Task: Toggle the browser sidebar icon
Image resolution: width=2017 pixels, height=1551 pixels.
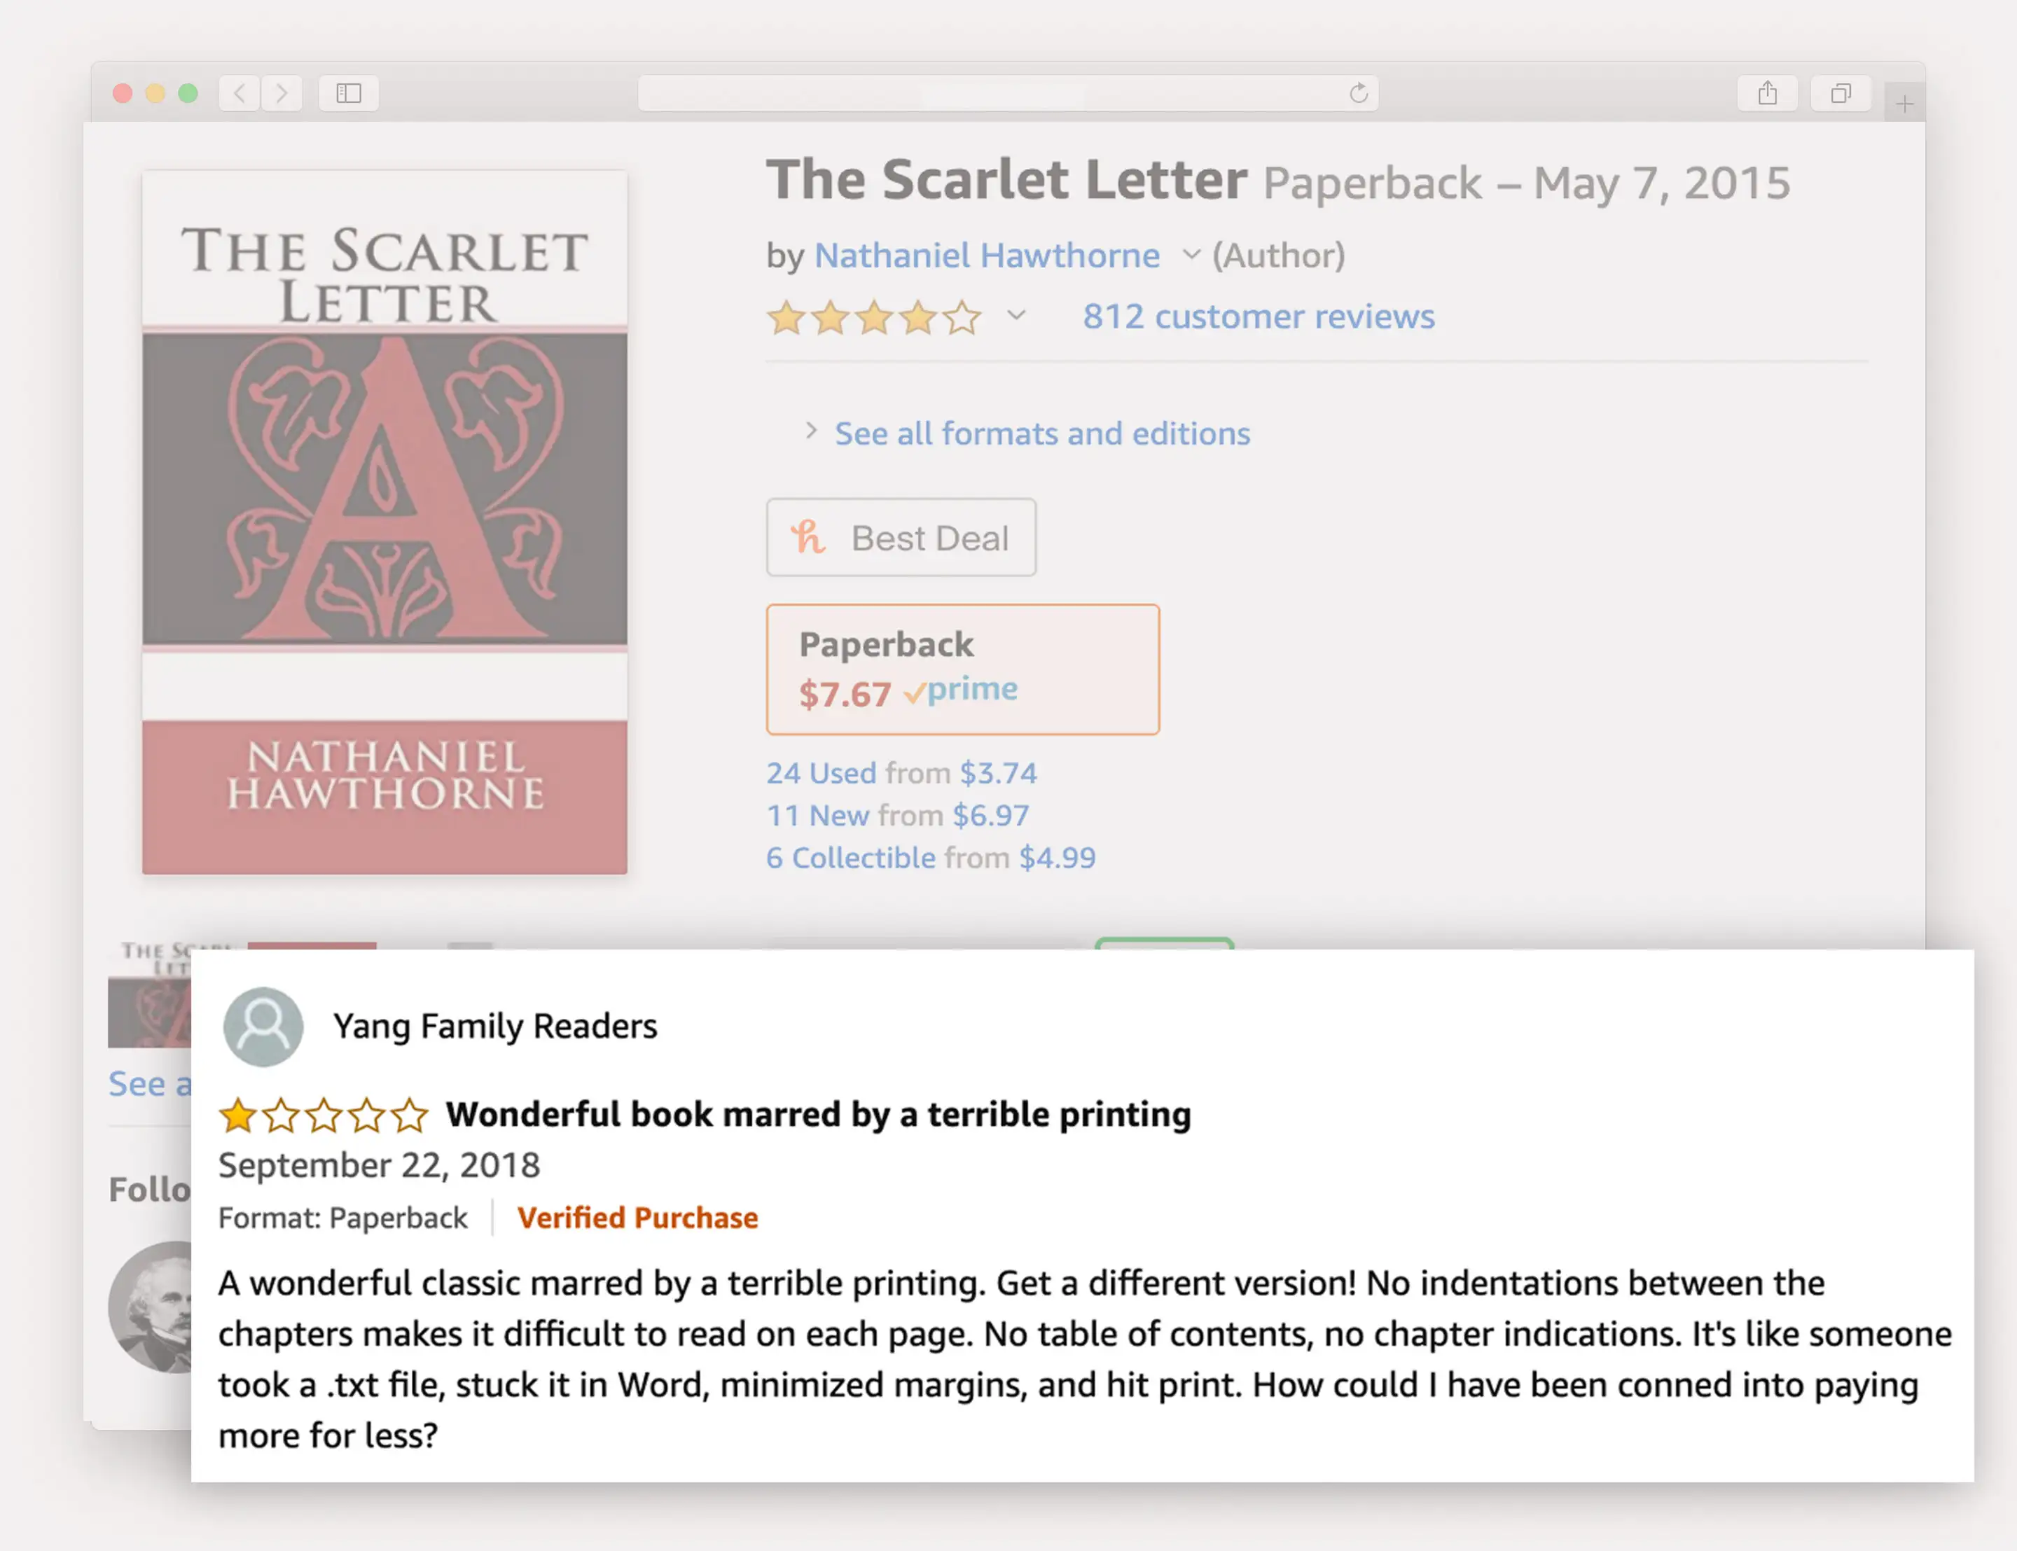Action: [x=349, y=93]
